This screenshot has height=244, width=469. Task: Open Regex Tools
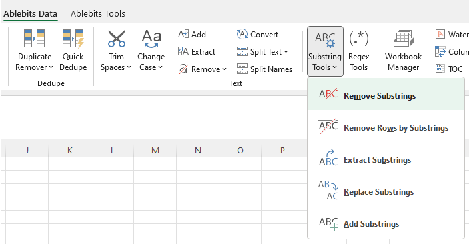click(358, 51)
